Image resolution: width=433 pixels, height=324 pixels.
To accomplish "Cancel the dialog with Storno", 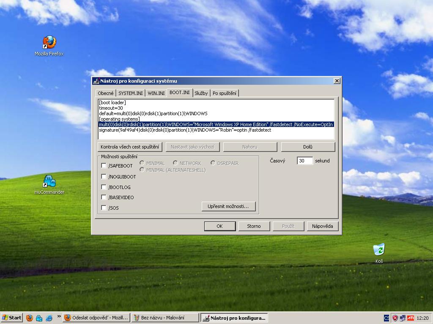I will click(x=254, y=226).
